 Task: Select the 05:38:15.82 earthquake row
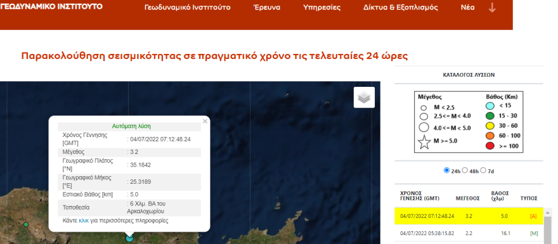point(469,233)
